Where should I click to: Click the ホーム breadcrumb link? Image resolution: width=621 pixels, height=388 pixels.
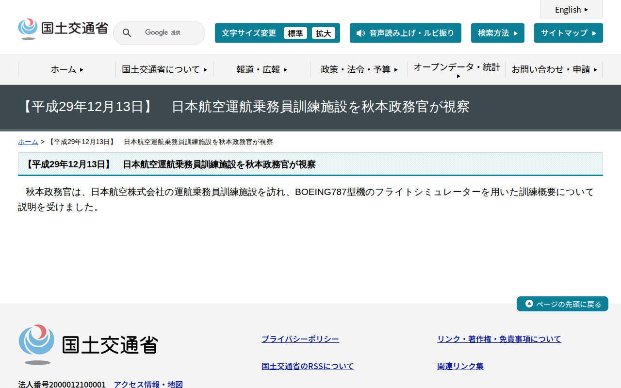pyautogui.click(x=28, y=142)
